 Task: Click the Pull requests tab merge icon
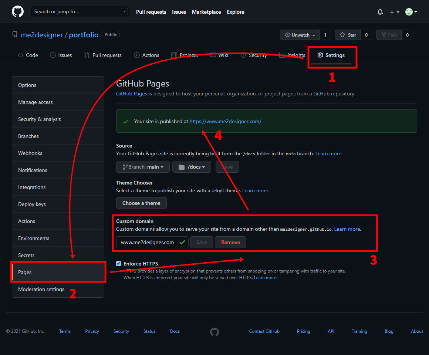[87, 55]
